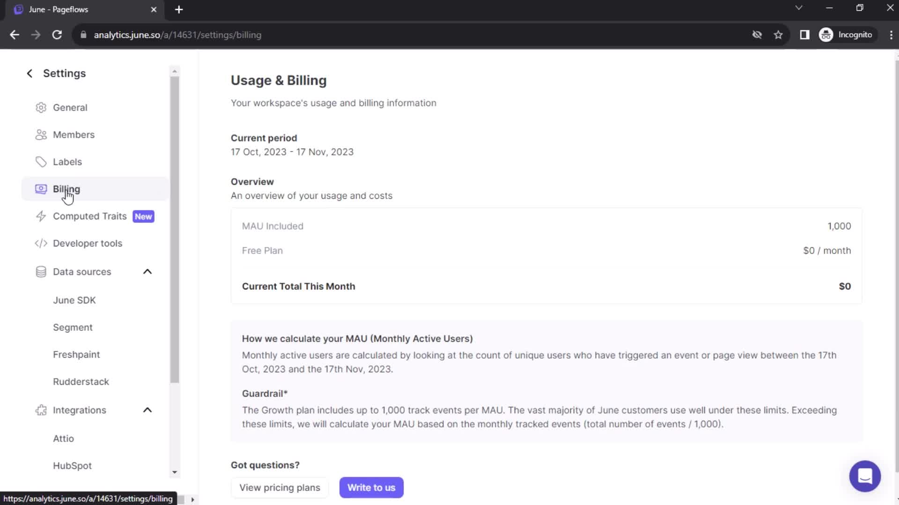Collapse the Data sources section
Image resolution: width=899 pixels, height=505 pixels.
147,271
